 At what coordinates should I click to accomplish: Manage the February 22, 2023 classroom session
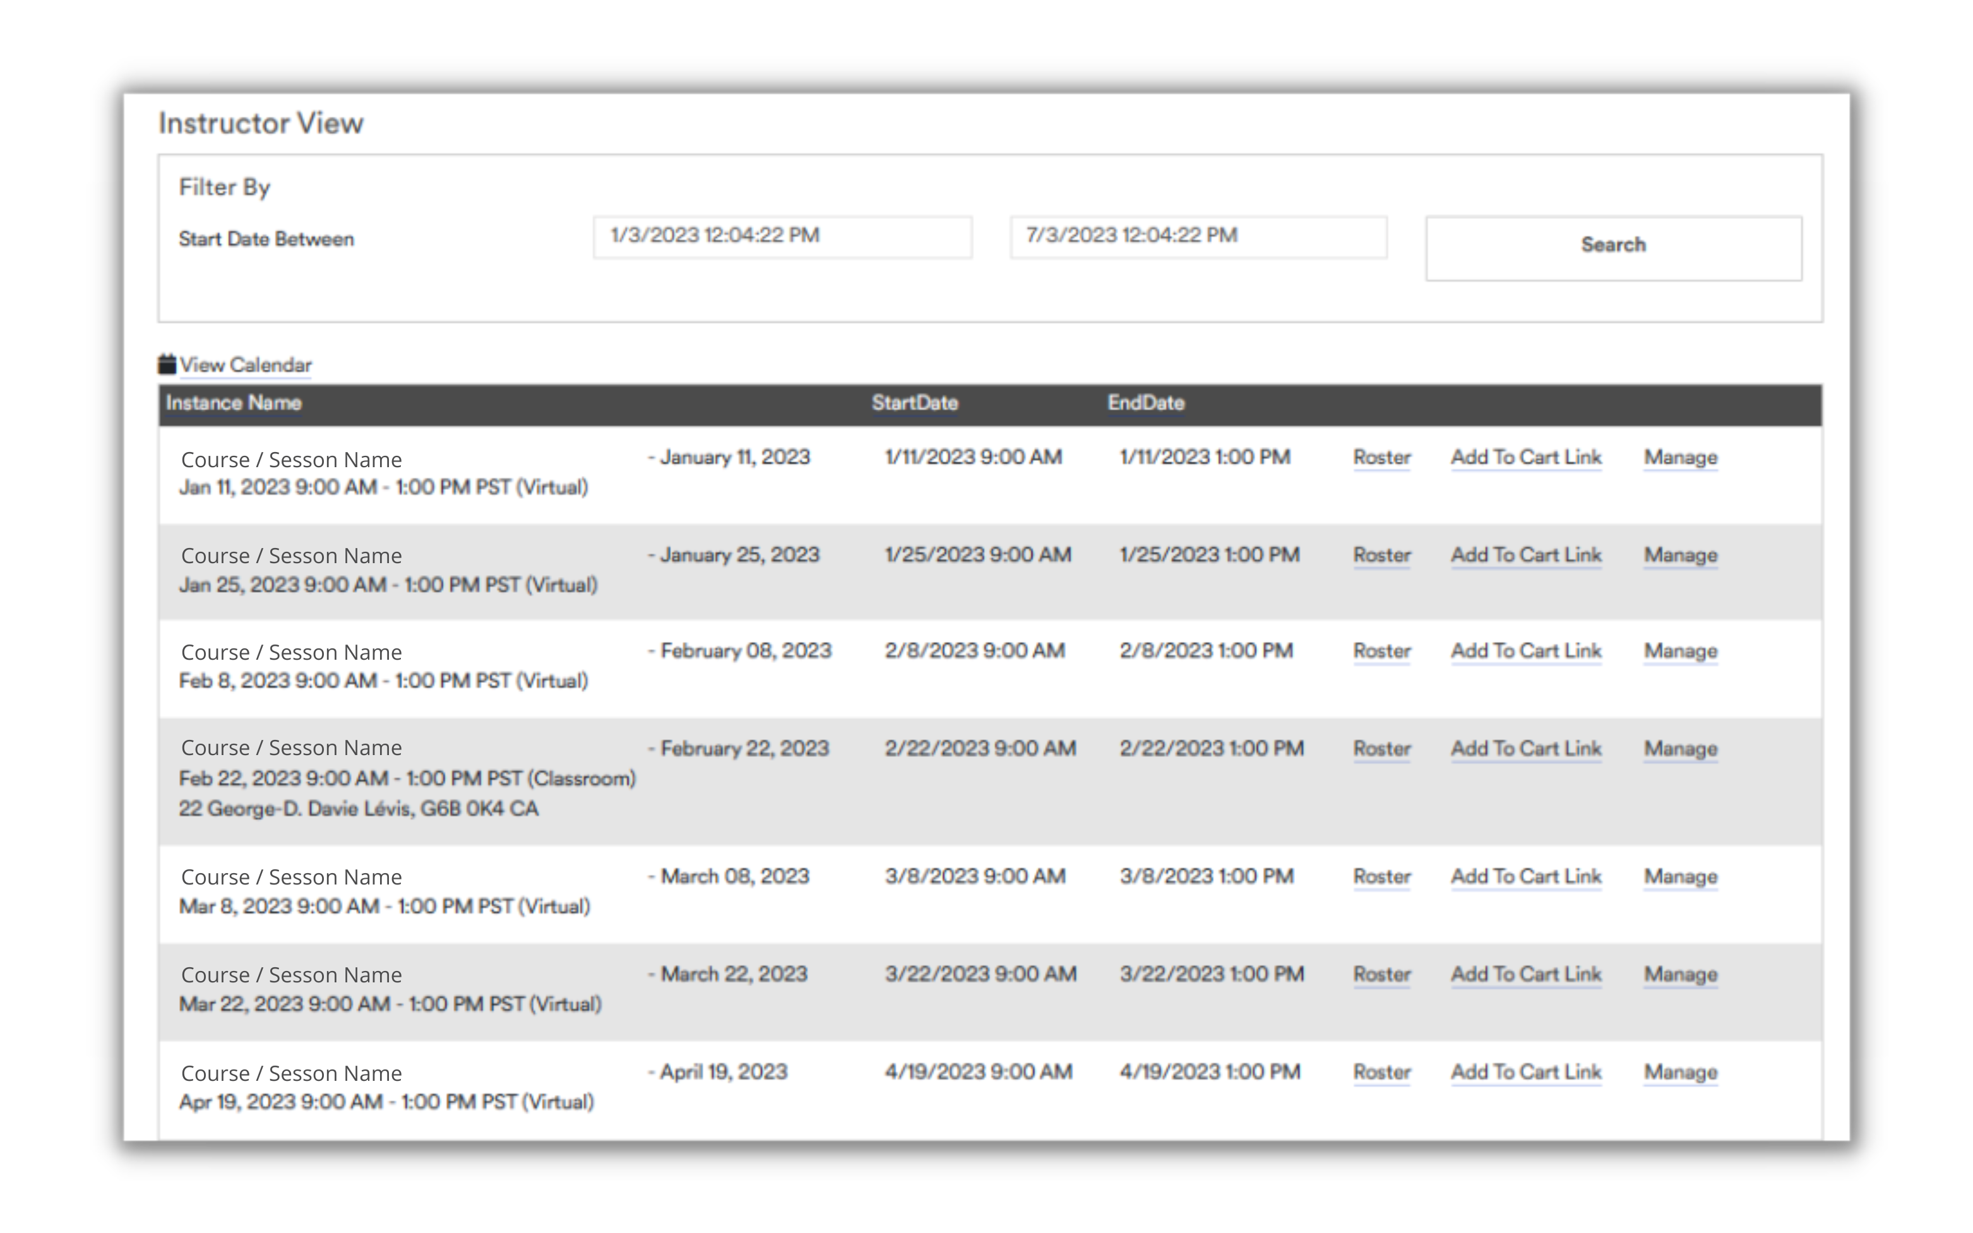(1680, 749)
